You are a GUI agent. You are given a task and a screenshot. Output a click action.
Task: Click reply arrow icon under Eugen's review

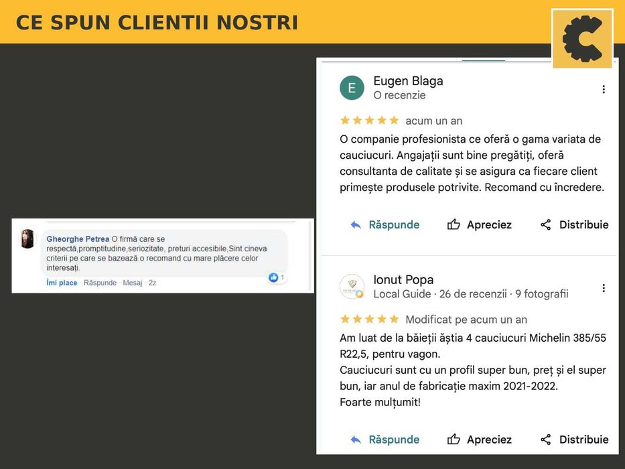[x=356, y=225]
